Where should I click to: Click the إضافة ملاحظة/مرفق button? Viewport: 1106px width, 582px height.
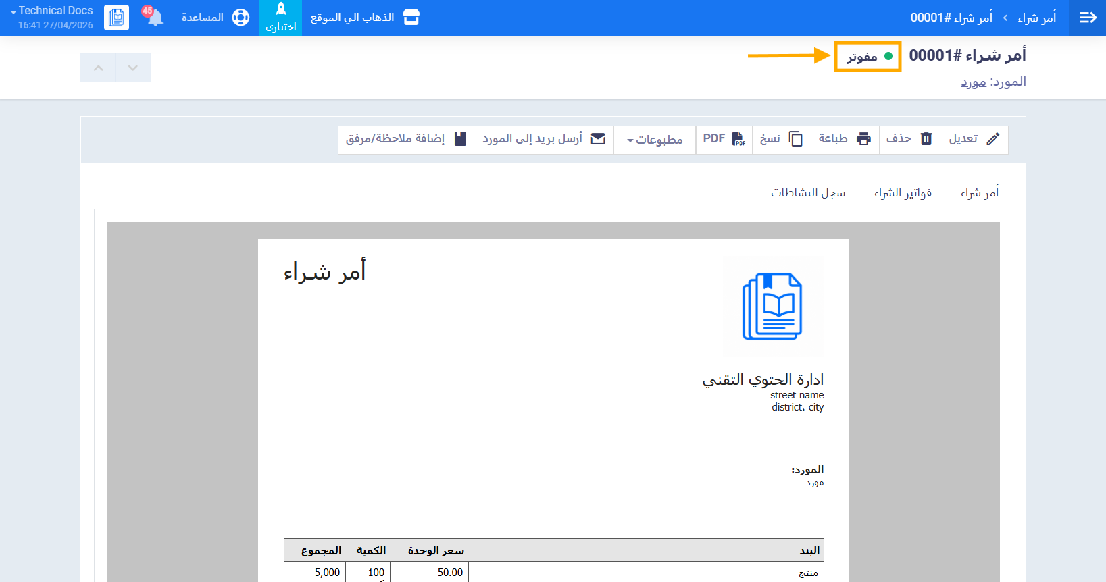406,139
